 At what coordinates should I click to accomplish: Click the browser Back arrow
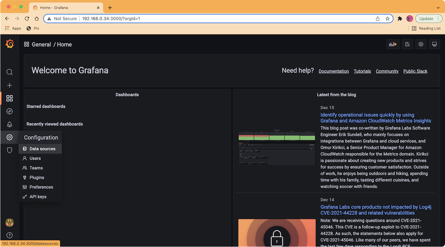7,19
